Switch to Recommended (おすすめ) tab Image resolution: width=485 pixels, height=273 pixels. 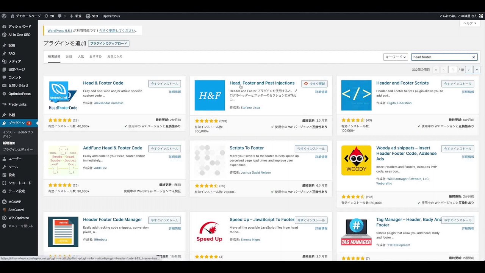[95, 56]
